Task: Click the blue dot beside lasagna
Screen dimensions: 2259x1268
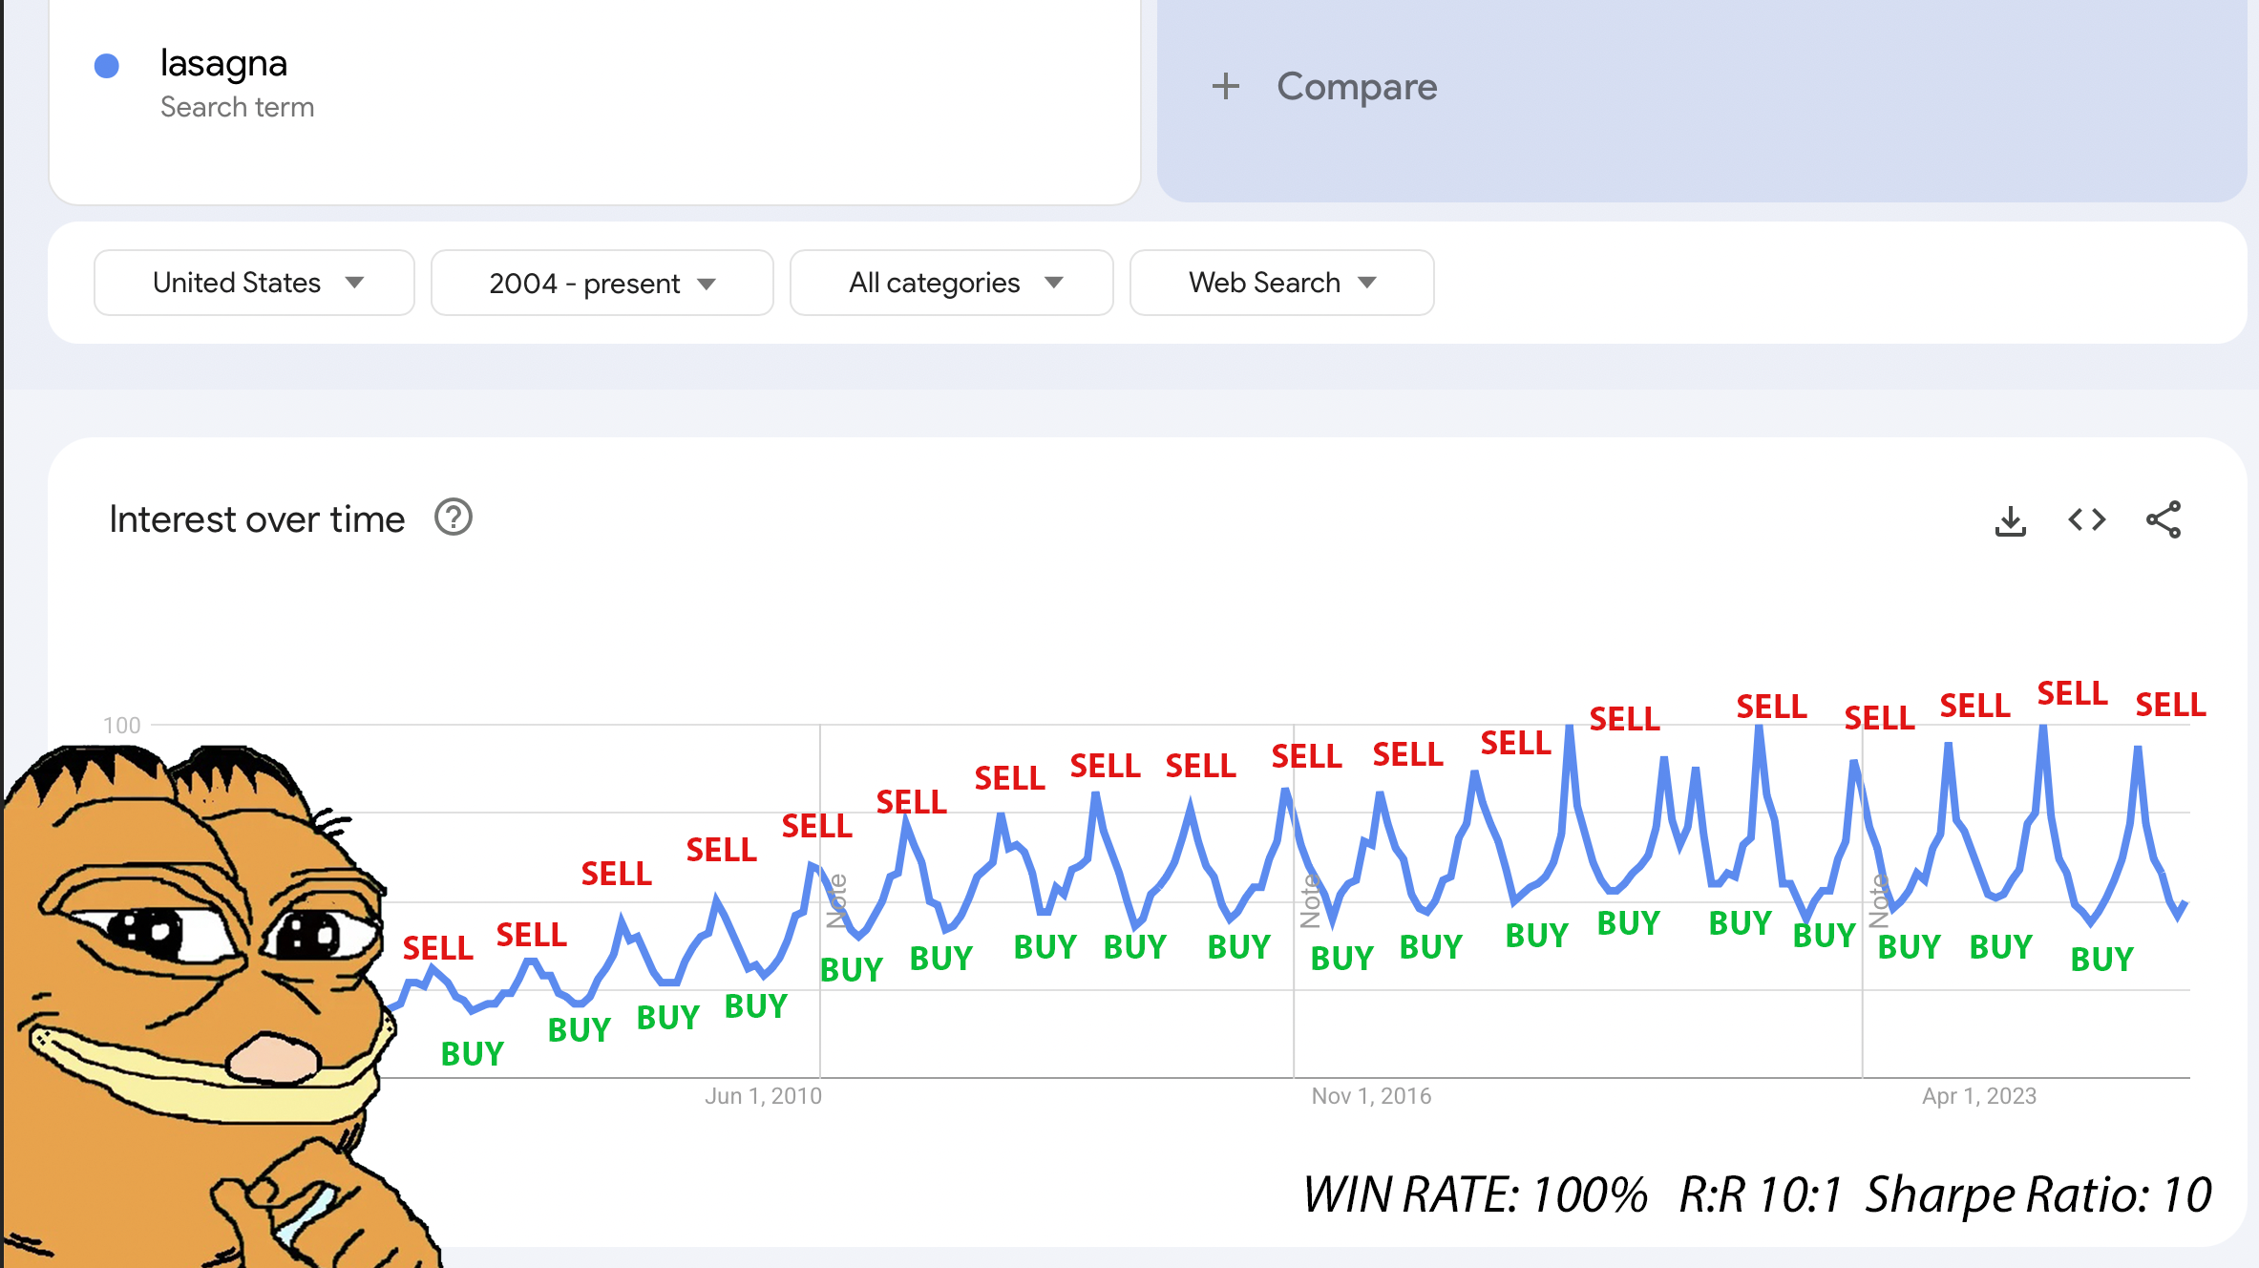Action: pos(107,66)
